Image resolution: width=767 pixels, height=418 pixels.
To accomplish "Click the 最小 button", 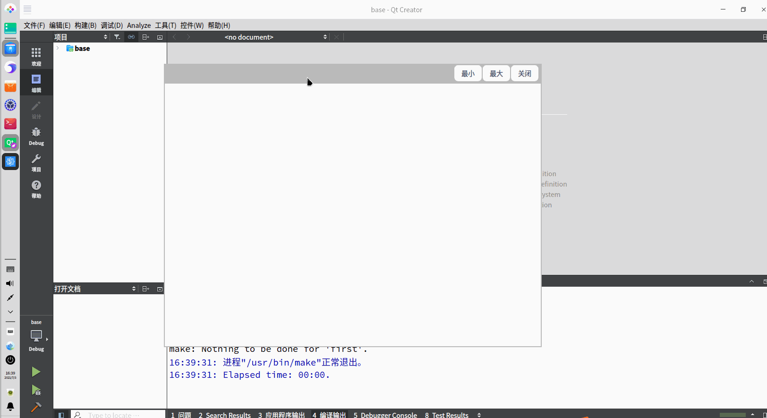I will (x=468, y=73).
